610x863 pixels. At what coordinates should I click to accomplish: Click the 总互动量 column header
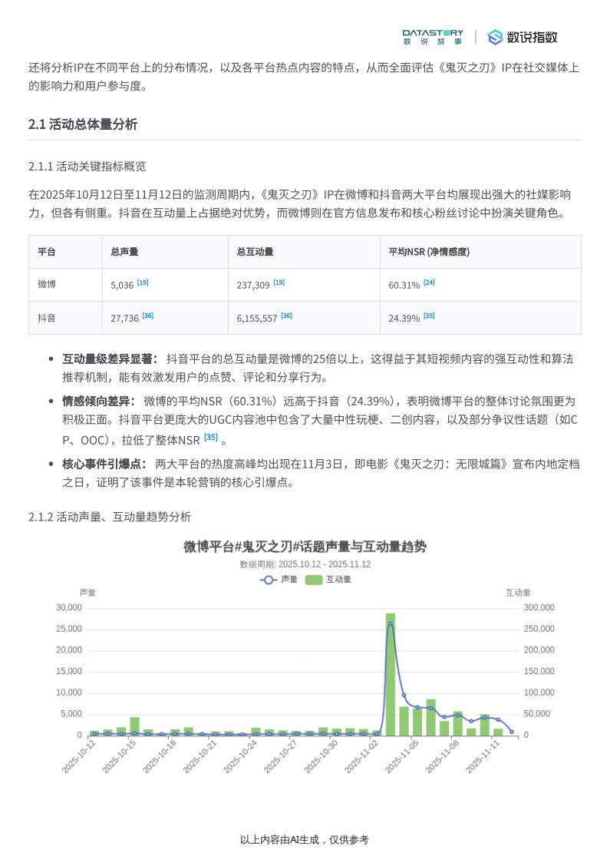click(255, 252)
